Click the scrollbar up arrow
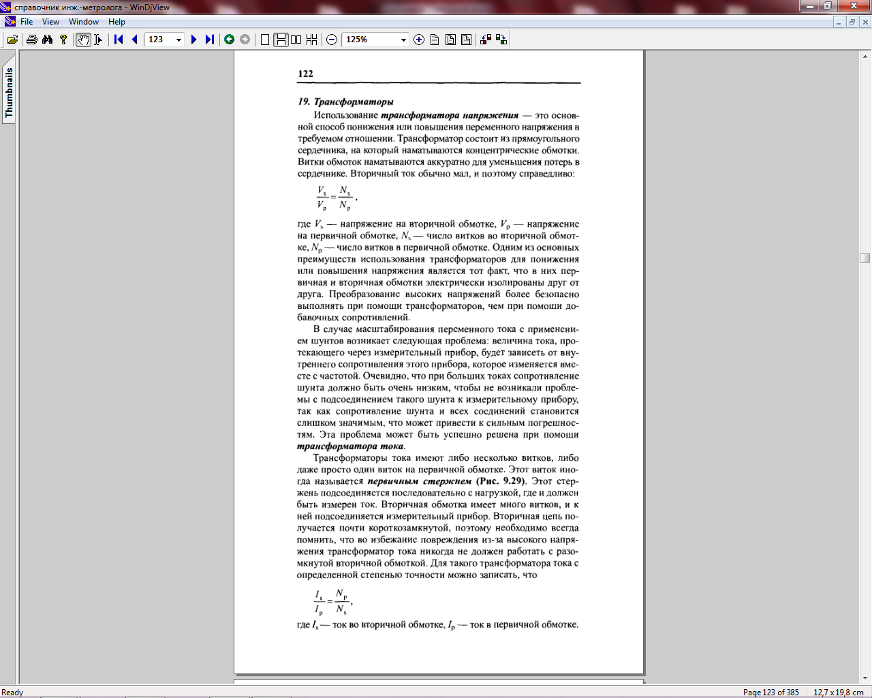Viewport: 872px width, 698px height. pyautogui.click(x=865, y=55)
